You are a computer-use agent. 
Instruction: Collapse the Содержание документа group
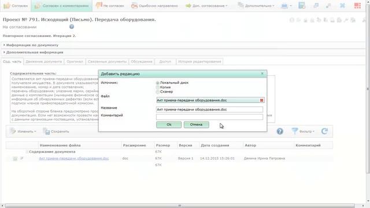click(x=27, y=151)
